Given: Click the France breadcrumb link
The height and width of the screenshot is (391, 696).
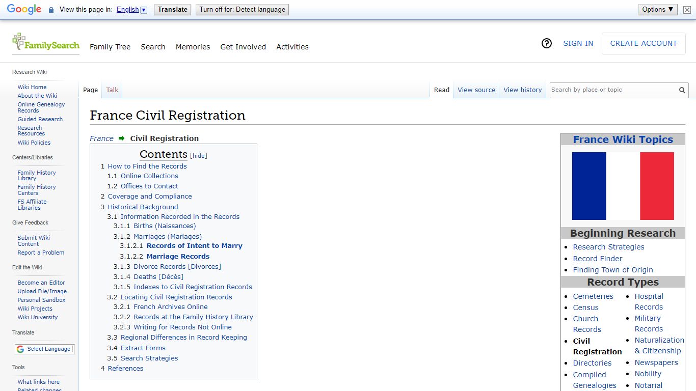Looking at the screenshot, I should pos(101,138).
